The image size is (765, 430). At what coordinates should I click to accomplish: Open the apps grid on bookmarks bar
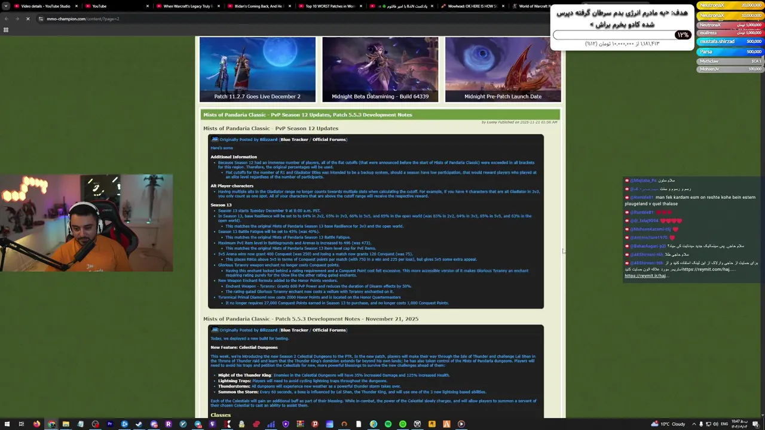(6, 30)
